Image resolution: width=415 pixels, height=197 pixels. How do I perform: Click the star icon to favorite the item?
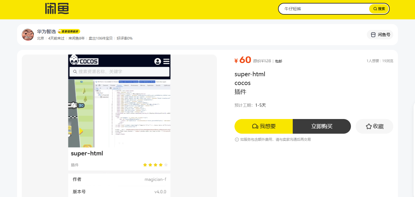click(x=369, y=126)
